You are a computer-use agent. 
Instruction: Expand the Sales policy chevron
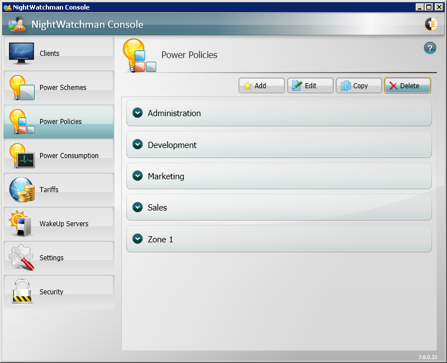(x=137, y=207)
